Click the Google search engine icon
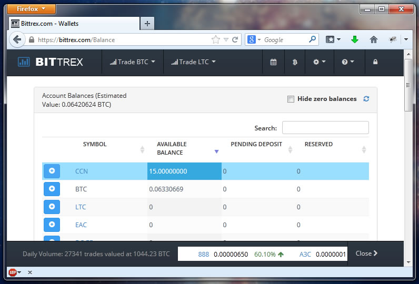Screen dimensions: 419x284 [x=252, y=39]
